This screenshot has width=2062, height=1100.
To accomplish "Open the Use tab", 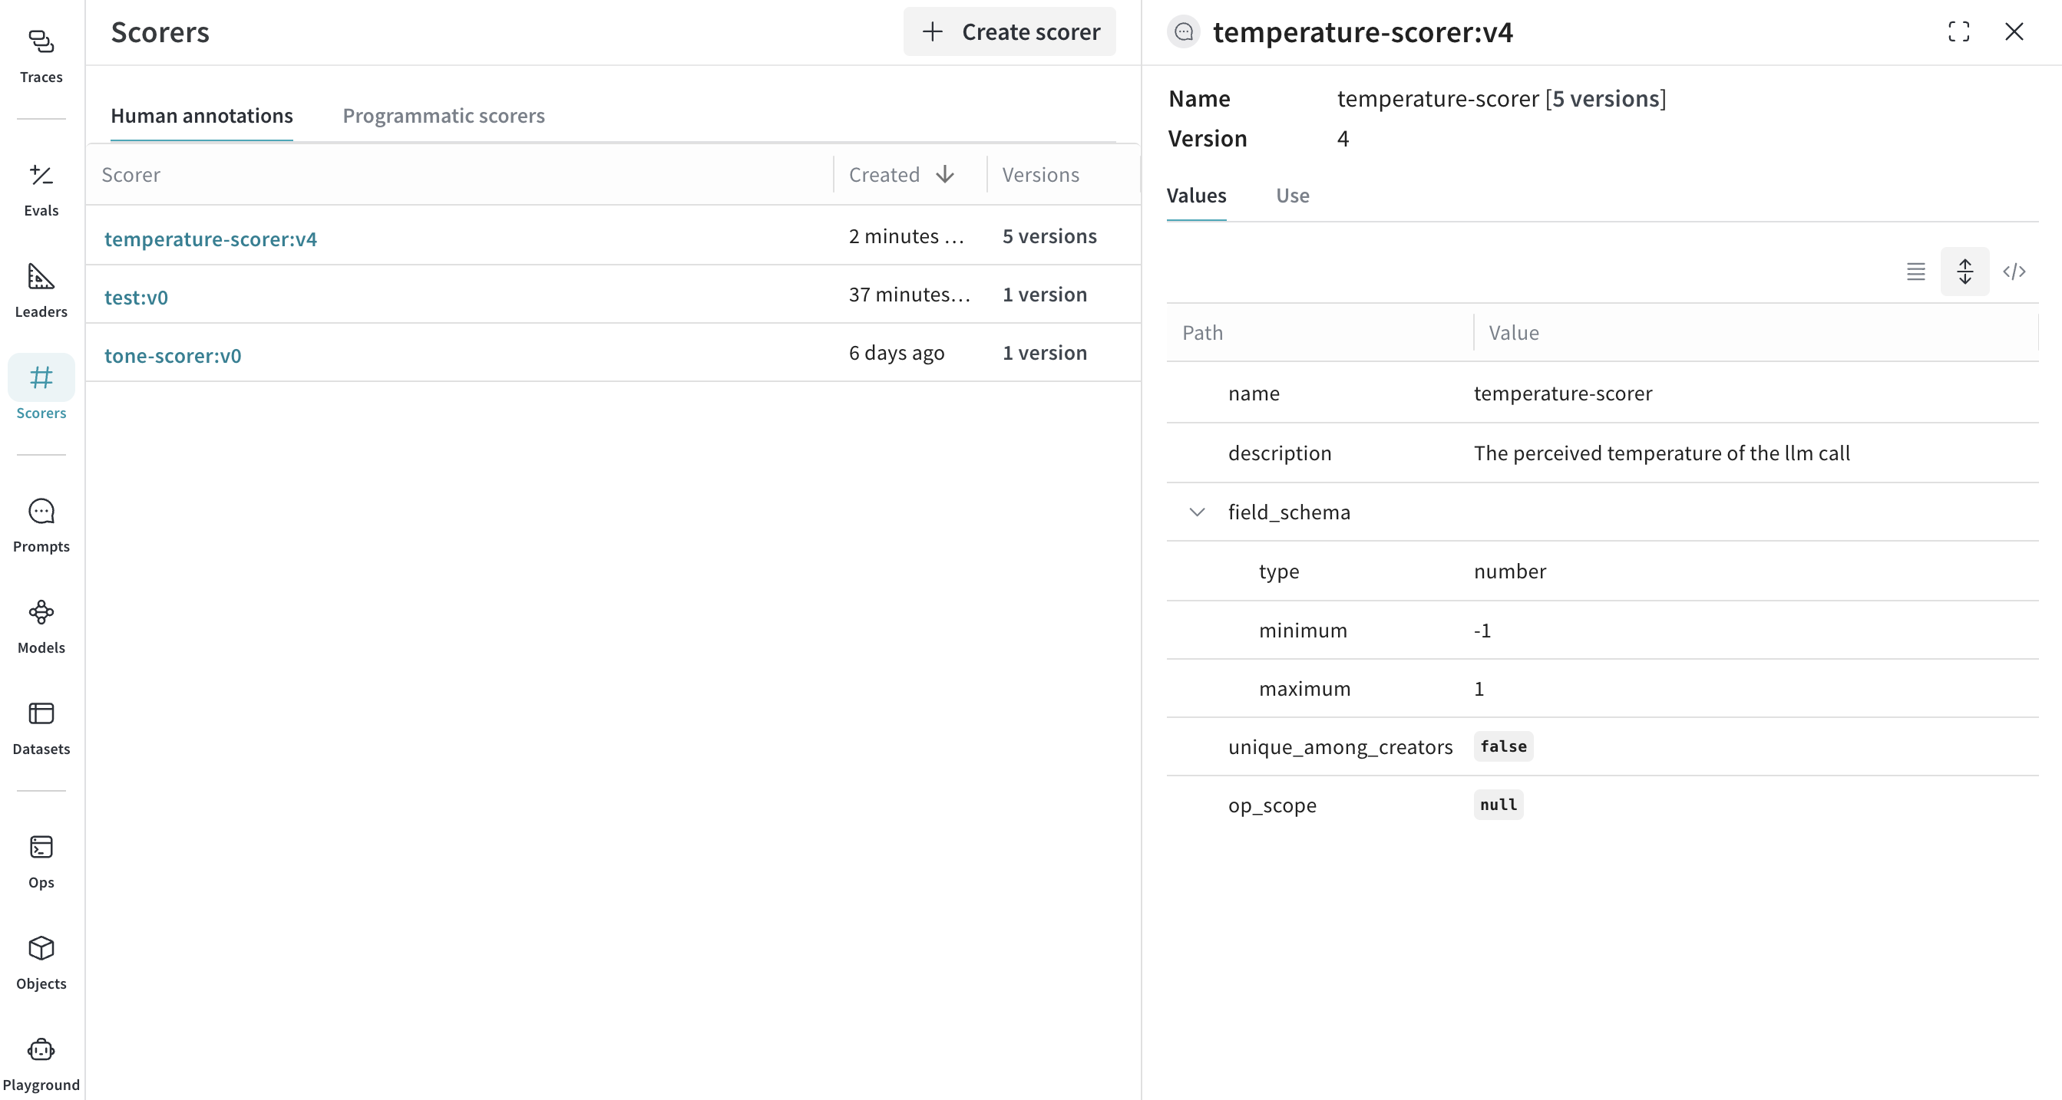I will click(x=1292, y=196).
